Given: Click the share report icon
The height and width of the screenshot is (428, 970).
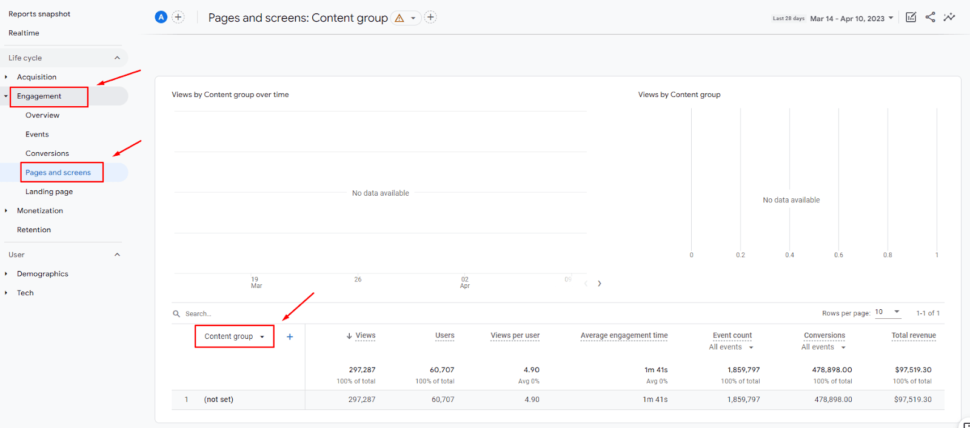Looking at the screenshot, I should [930, 17].
